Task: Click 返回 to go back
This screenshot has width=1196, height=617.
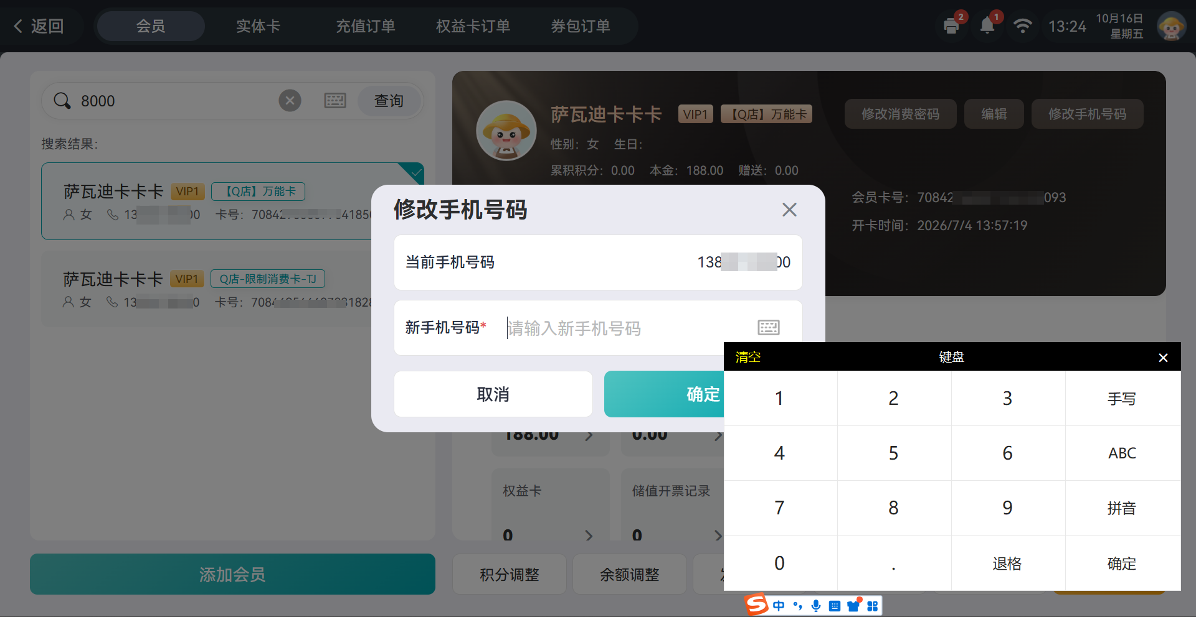Action: (x=39, y=26)
